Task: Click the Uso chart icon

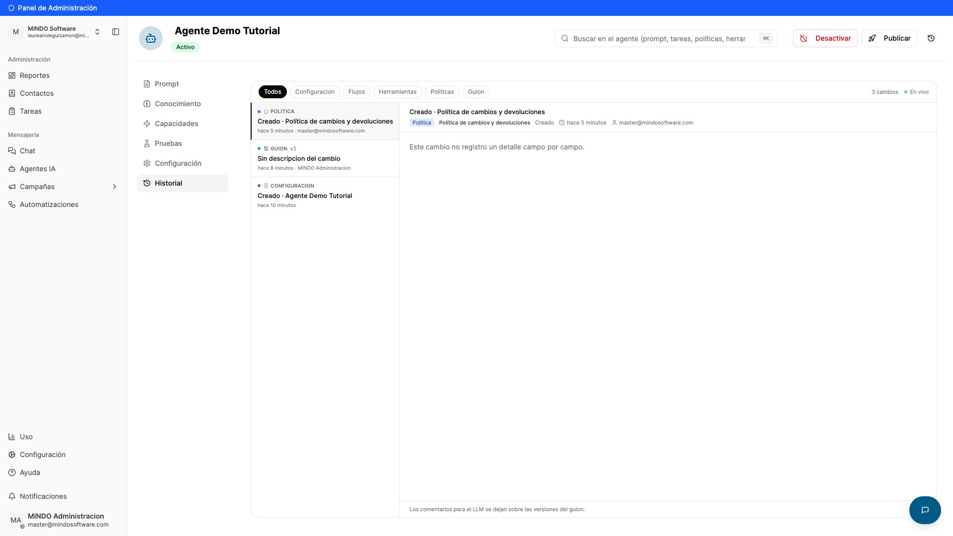Action: (12, 437)
